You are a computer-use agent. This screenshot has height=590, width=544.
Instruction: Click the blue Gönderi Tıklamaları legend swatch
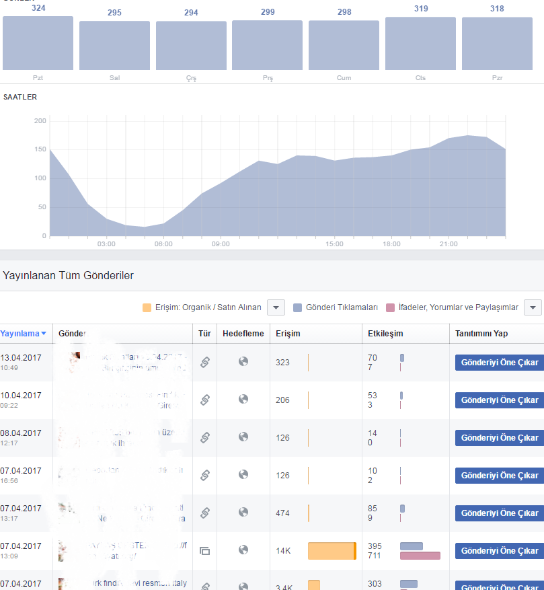click(297, 308)
